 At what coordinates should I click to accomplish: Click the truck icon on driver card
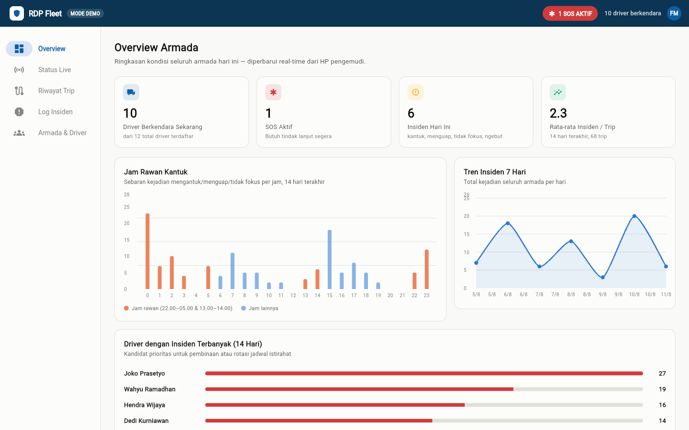tap(131, 92)
